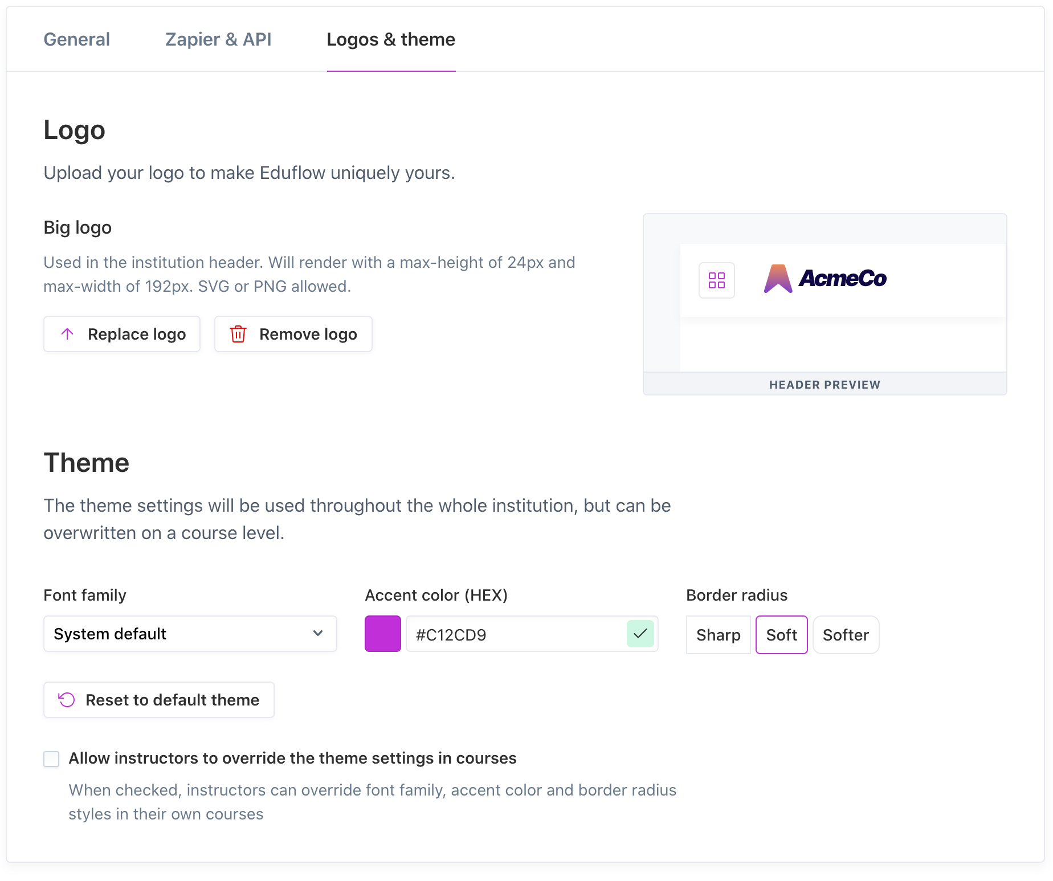Click the 'Accent color (HEX)' label
This screenshot has width=1053, height=881.
pos(436,596)
